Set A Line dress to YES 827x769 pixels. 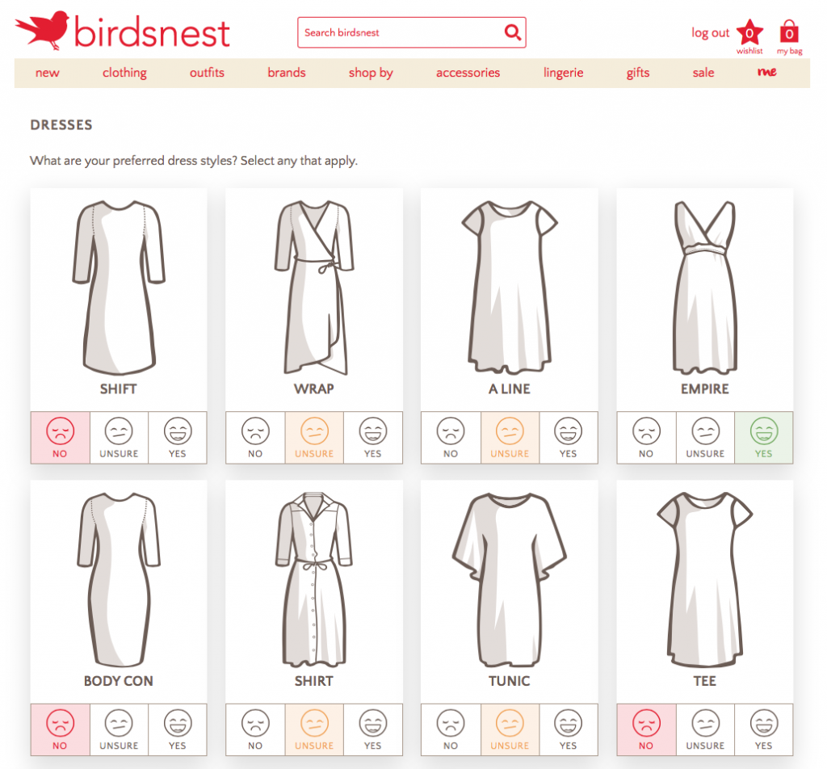[x=569, y=438]
